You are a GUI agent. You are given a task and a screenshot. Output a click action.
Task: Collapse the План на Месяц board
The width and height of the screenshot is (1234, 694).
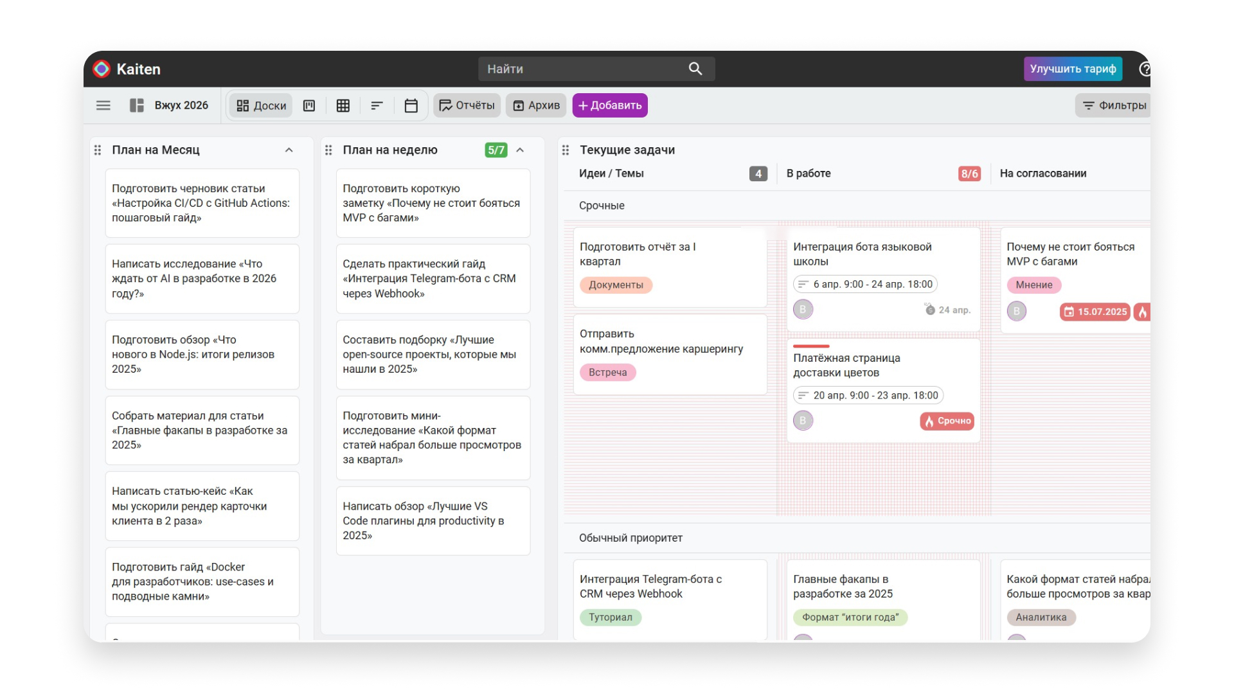click(x=289, y=150)
